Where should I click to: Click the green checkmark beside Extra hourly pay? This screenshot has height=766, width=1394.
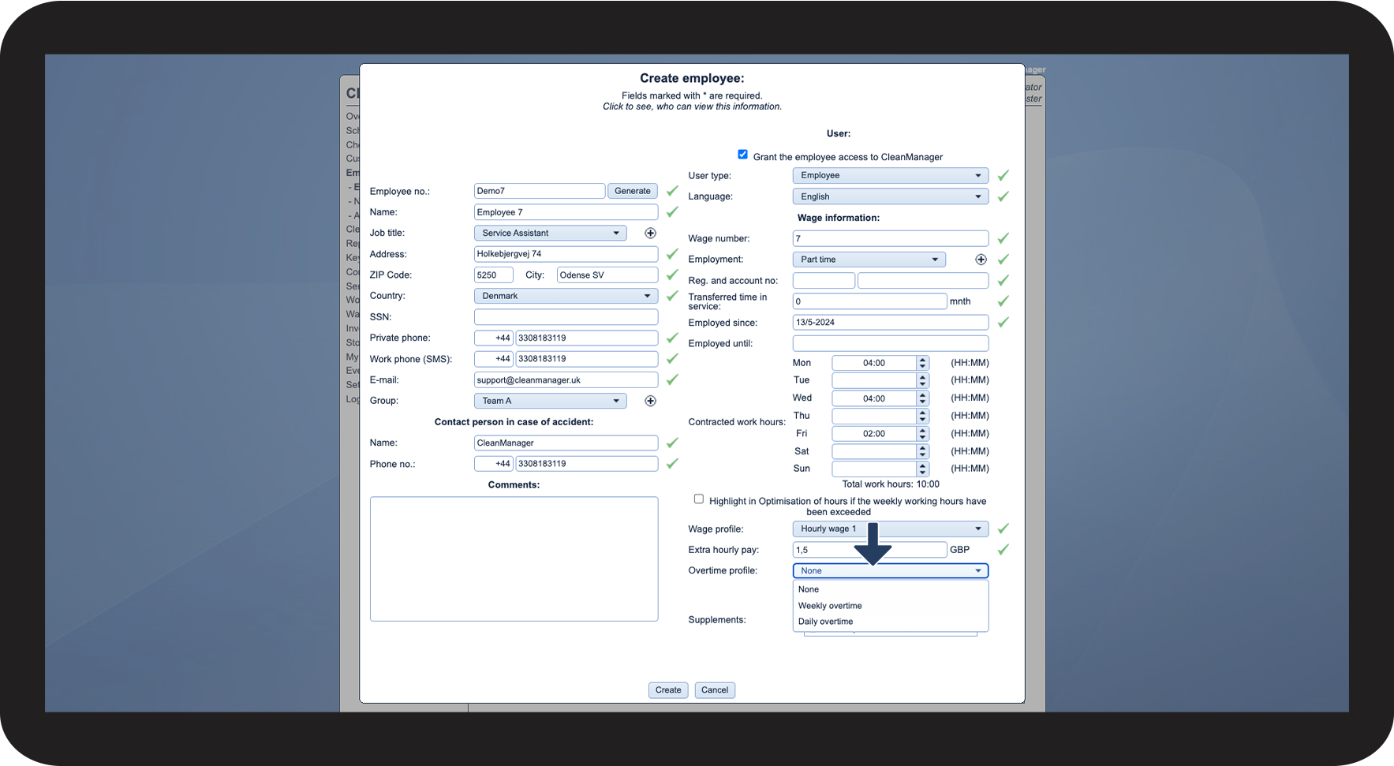point(1003,550)
